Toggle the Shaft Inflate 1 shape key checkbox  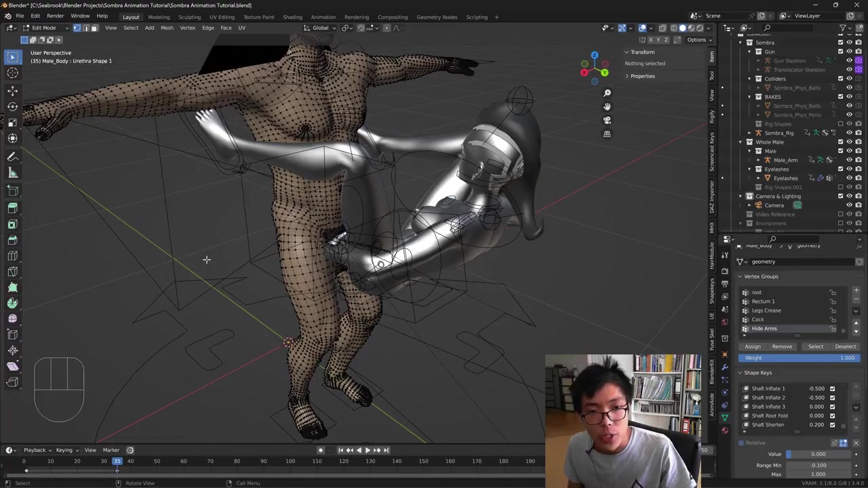(x=832, y=388)
